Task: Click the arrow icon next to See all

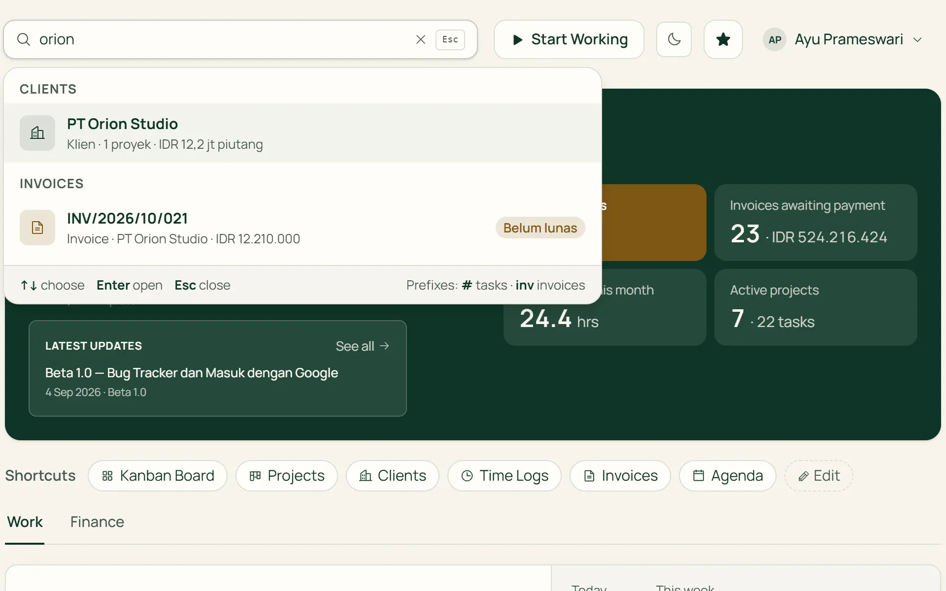Action: click(x=385, y=346)
